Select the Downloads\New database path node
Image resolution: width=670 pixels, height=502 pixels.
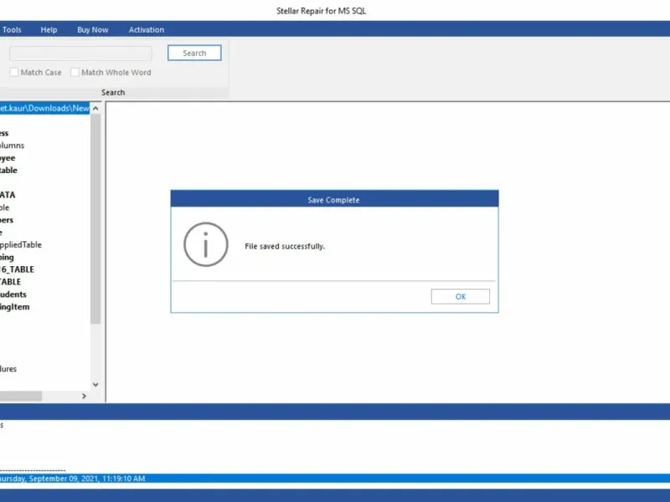coord(44,109)
